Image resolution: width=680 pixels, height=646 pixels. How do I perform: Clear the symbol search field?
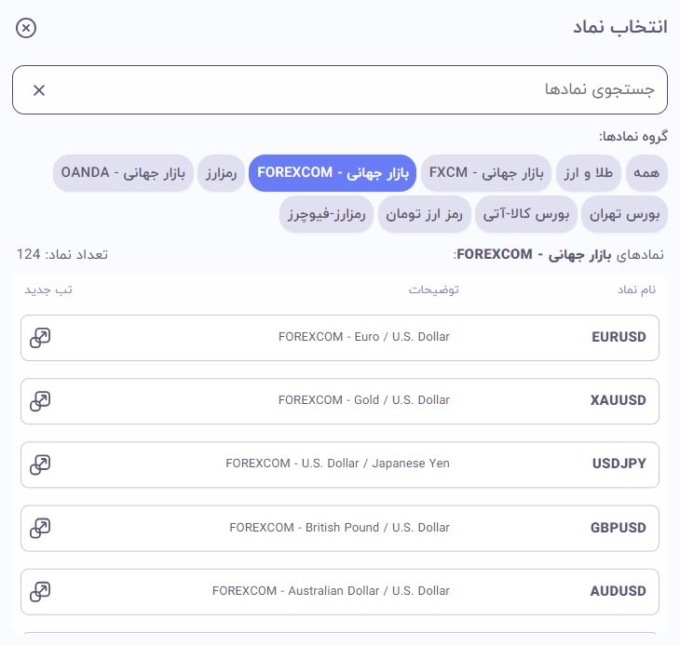tap(39, 90)
